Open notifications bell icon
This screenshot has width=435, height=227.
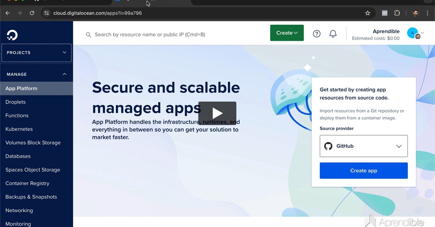tap(333, 34)
